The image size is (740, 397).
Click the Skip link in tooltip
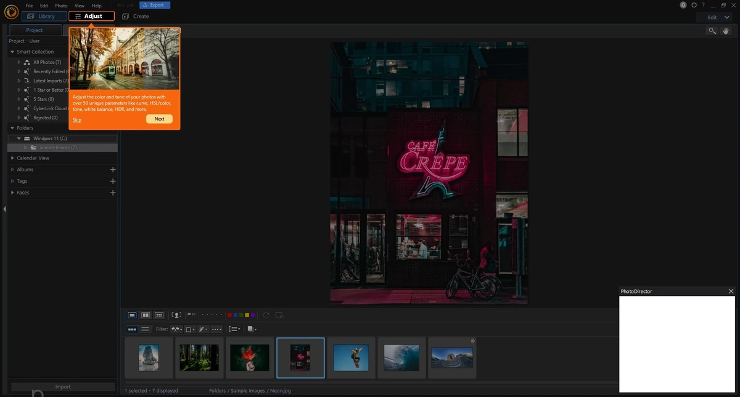click(77, 120)
